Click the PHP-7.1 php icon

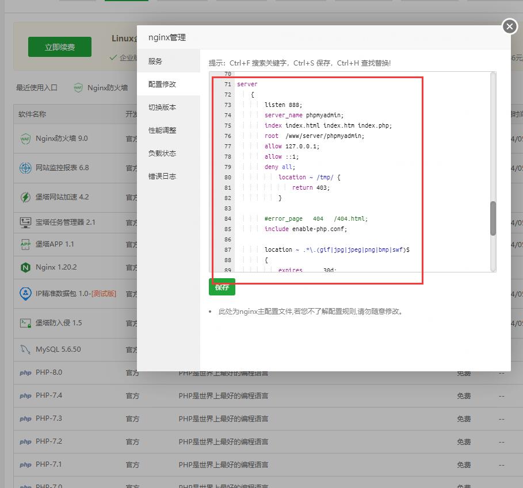pos(25,464)
